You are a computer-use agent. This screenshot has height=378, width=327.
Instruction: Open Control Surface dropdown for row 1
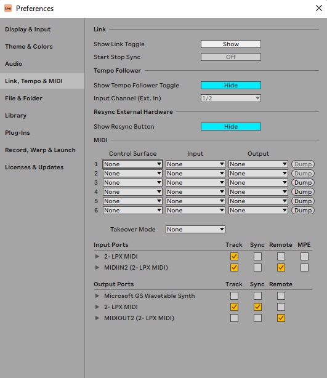(132, 164)
